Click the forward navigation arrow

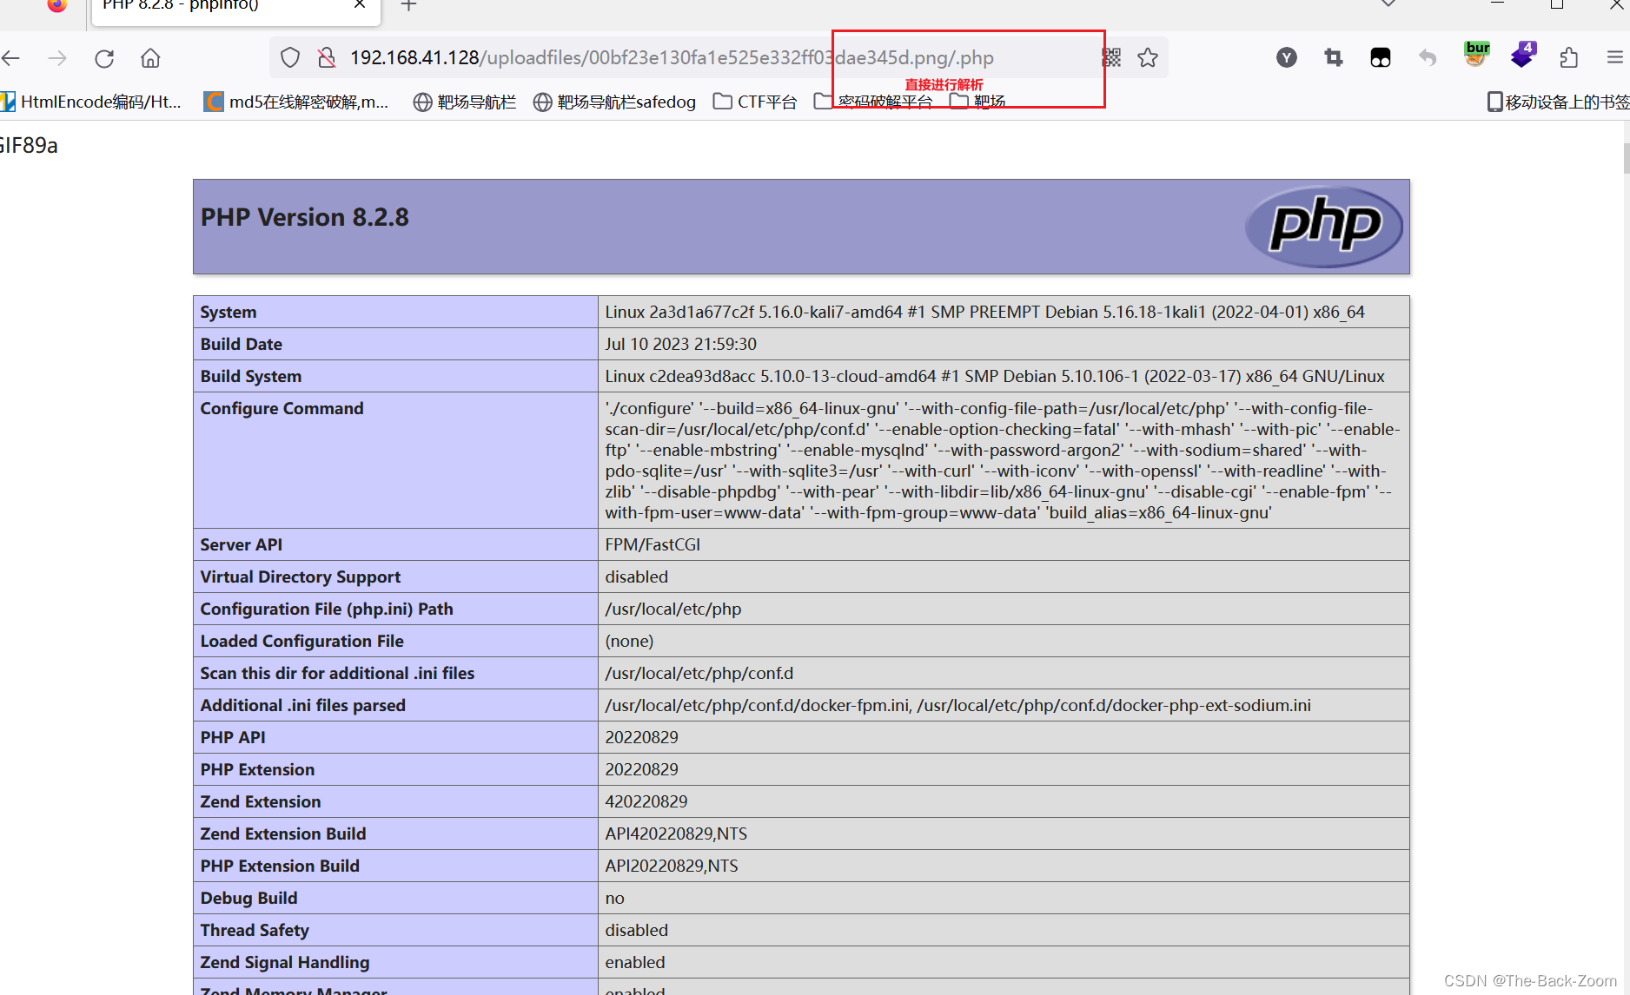57,58
